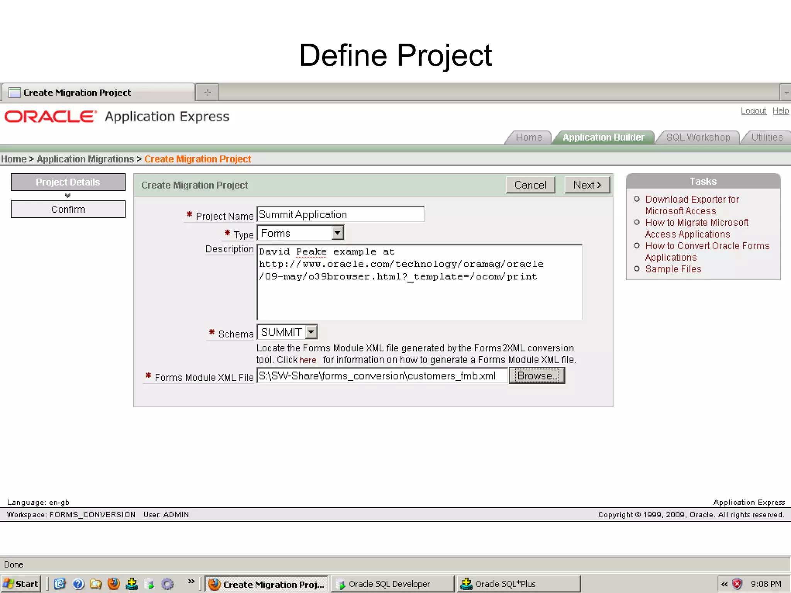791x593 pixels.
Task: Open the Sample Files task link
Action: (673, 269)
